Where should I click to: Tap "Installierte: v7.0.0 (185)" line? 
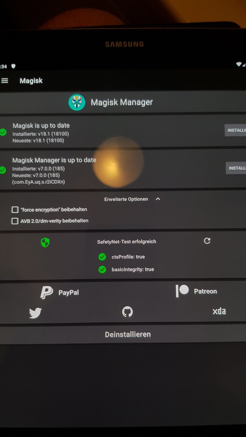point(38,169)
